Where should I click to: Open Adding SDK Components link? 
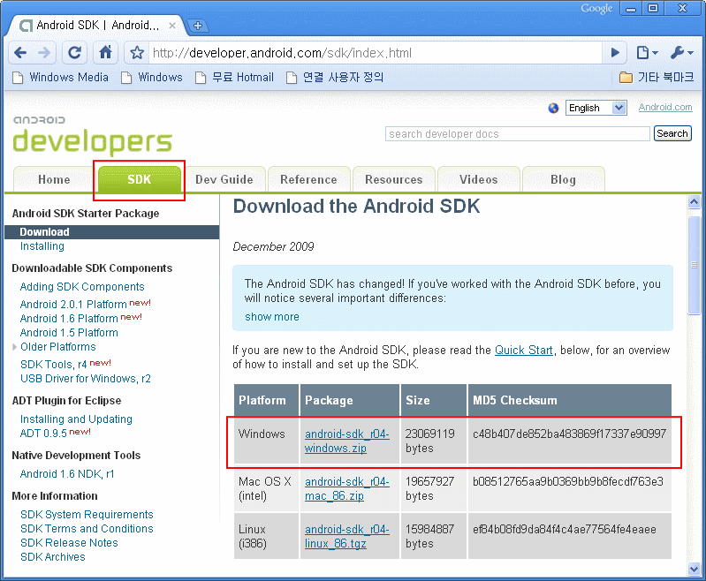(x=82, y=287)
